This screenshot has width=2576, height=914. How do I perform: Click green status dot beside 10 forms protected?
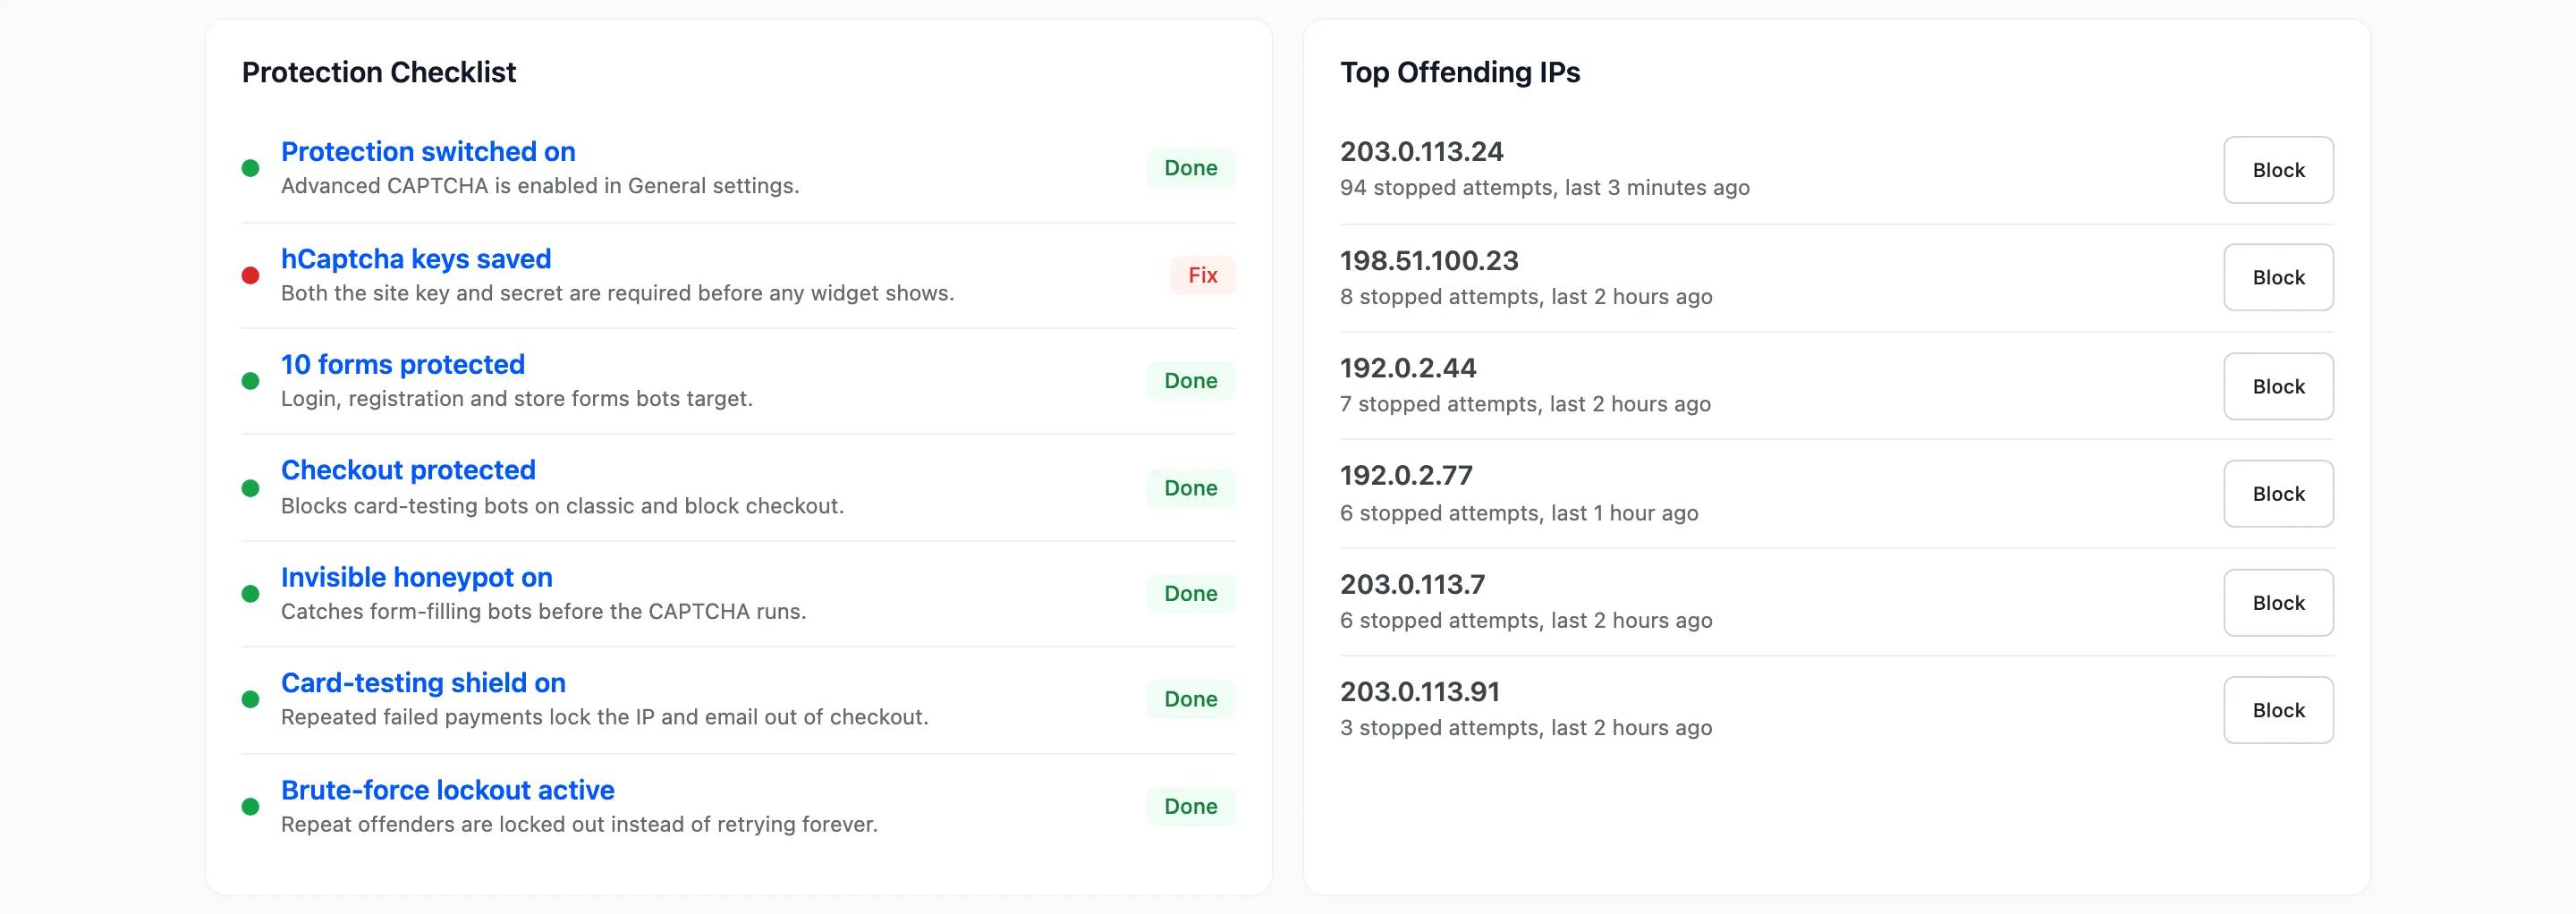click(251, 381)
